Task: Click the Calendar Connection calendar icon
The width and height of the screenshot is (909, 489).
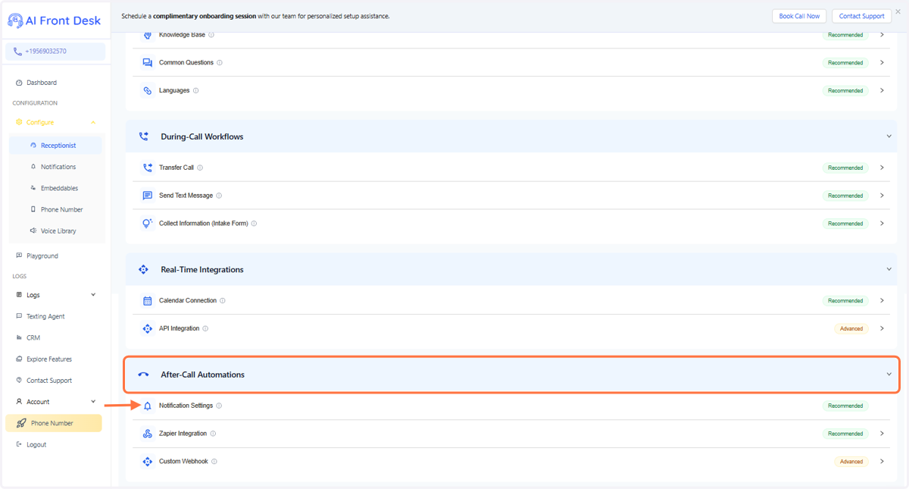Action: (x=148, y=301)
